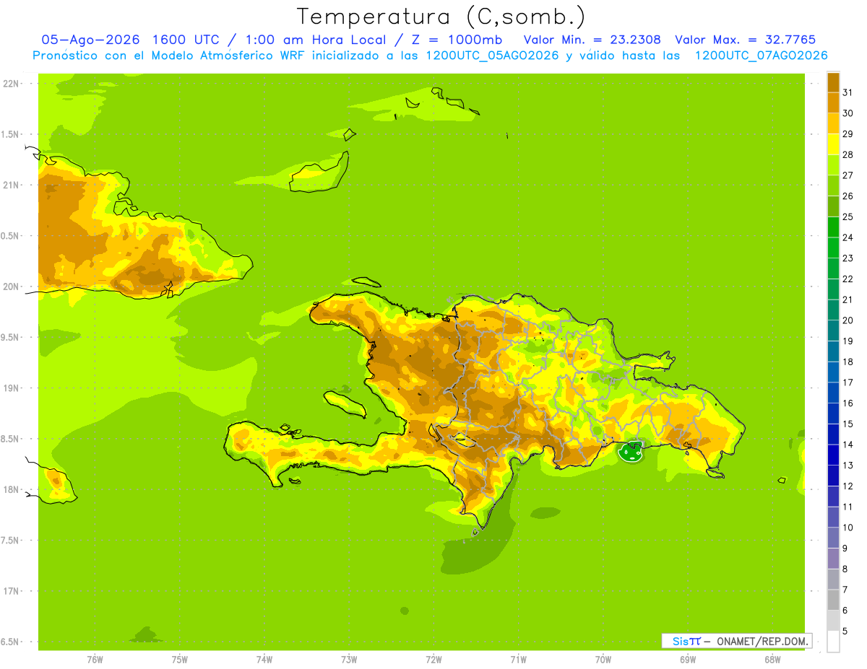Click the legend value 24
The width and height of the screenshot is (867, 669).
pyautogui.click(x=847, y=237)
